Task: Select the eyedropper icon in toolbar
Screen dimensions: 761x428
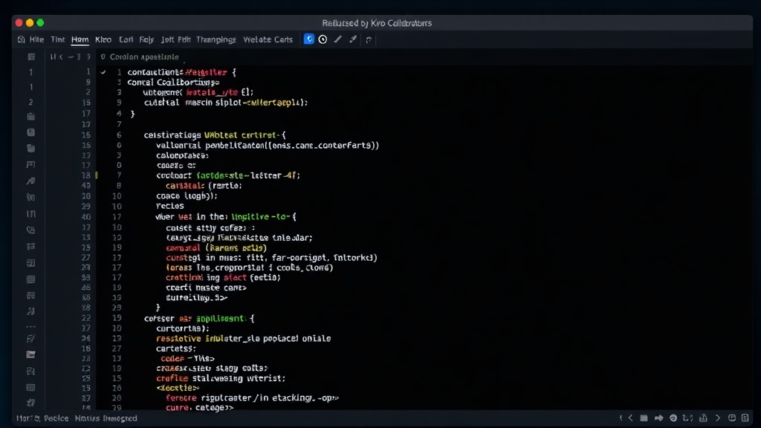Action: (353, 39)
